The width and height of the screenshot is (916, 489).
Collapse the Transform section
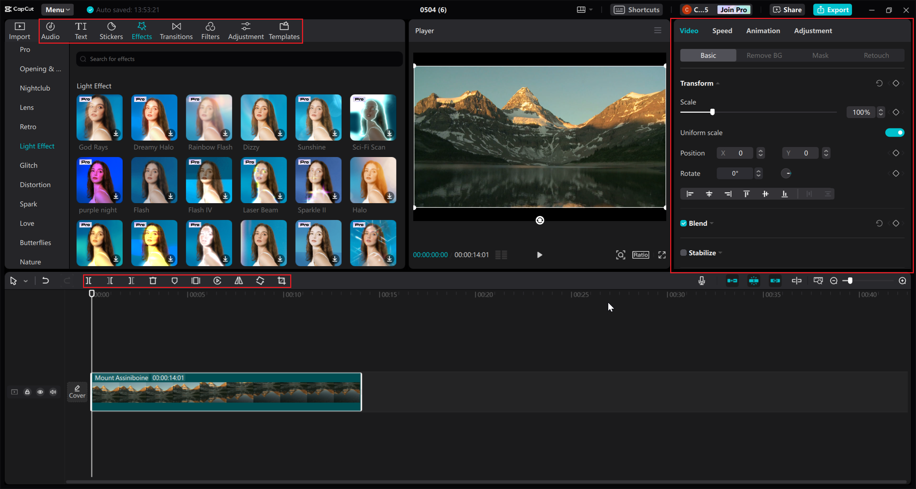click(717, 83)
